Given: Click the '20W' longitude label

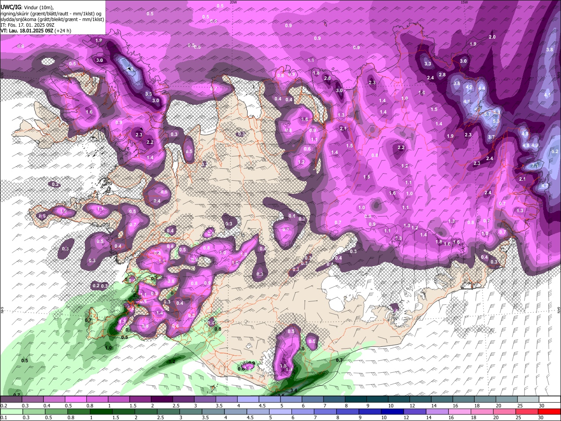Looking at the screenshot, I should [233, 2].
